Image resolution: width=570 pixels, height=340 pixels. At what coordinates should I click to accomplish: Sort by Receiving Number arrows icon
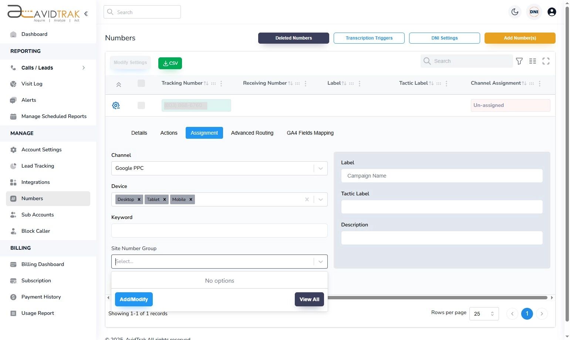click(x=290, y=84)
